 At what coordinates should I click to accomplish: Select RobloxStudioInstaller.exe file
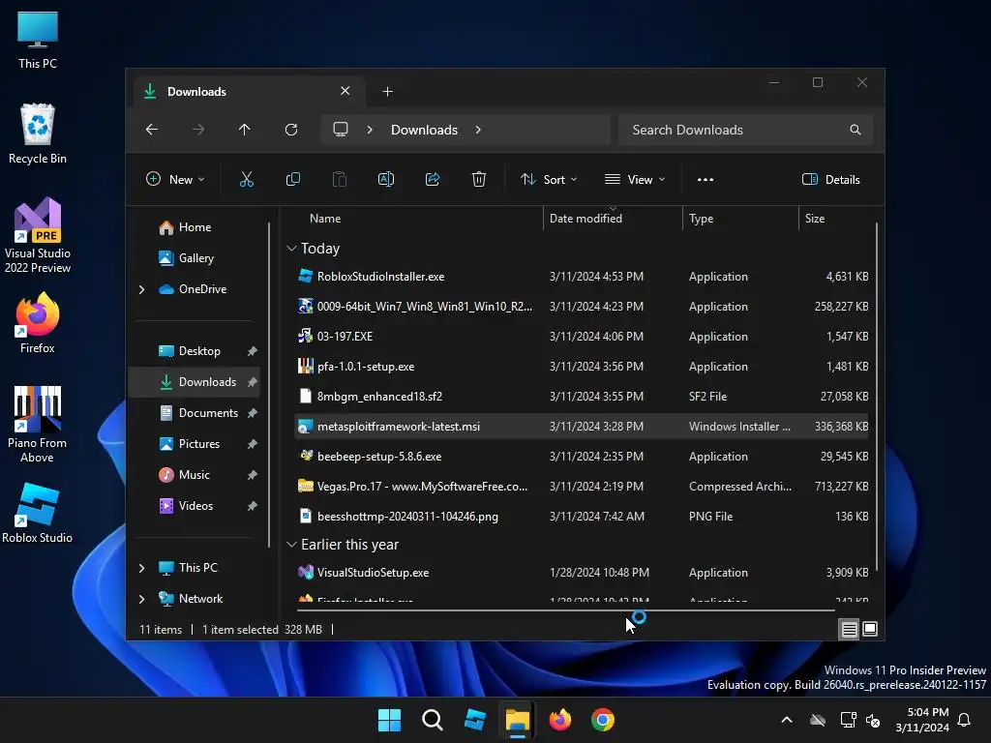582,276
